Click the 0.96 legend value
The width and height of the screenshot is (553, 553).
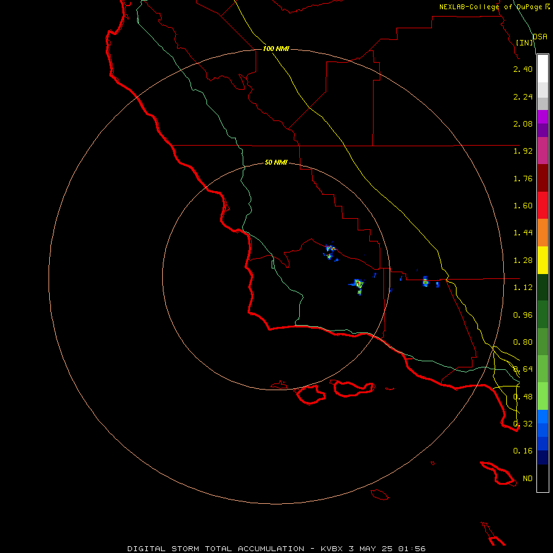pos(523,315)
